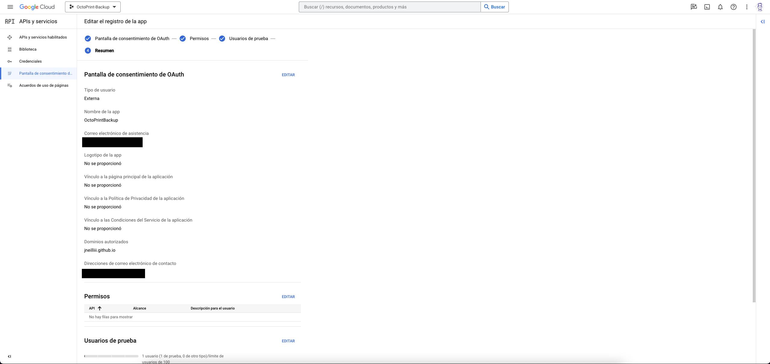Click the user account avatar
770x364 pixels.
[x=760, y=7]
